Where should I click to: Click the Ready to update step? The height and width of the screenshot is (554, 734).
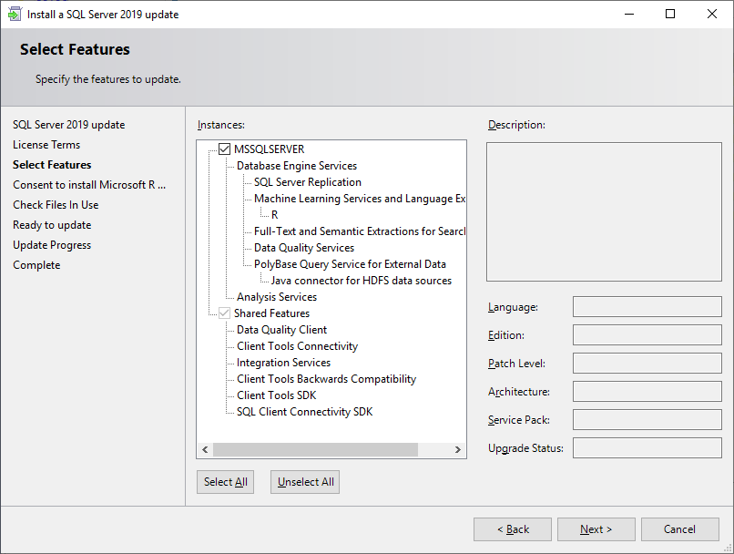click(x=52, y=225)
